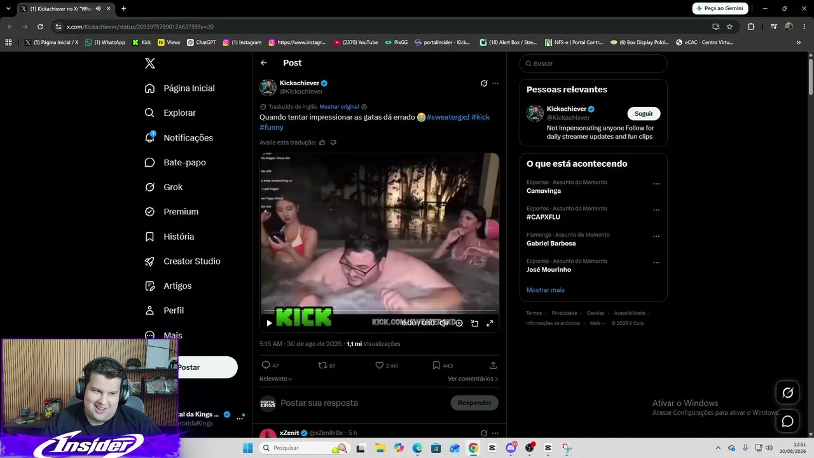This screenshot has width=814, height=458.
Task: Open options for Camavinga trend
Action: (x=656, y=184)
